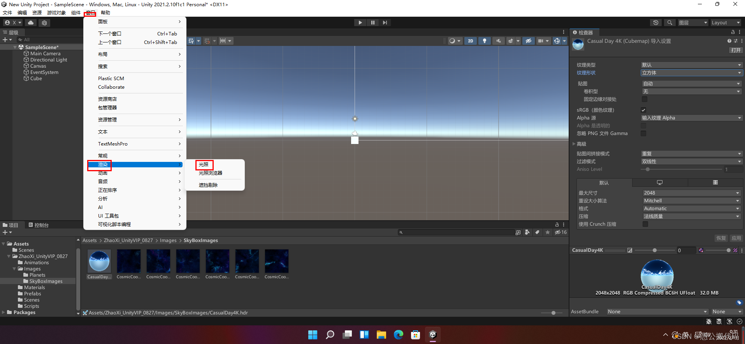Viewport: 745px width, 344px height.
Task: Click the version control icon next to cloud
Action: point(44,23)
